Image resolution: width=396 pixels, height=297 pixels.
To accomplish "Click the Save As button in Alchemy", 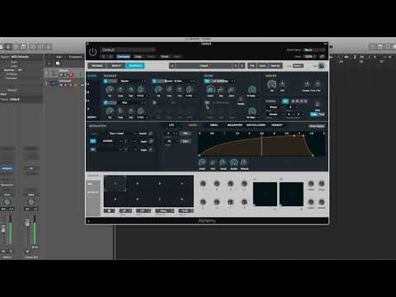I will (x=276, y=66).
